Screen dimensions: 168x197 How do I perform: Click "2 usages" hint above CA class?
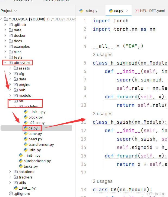click(x=102, y=181)
